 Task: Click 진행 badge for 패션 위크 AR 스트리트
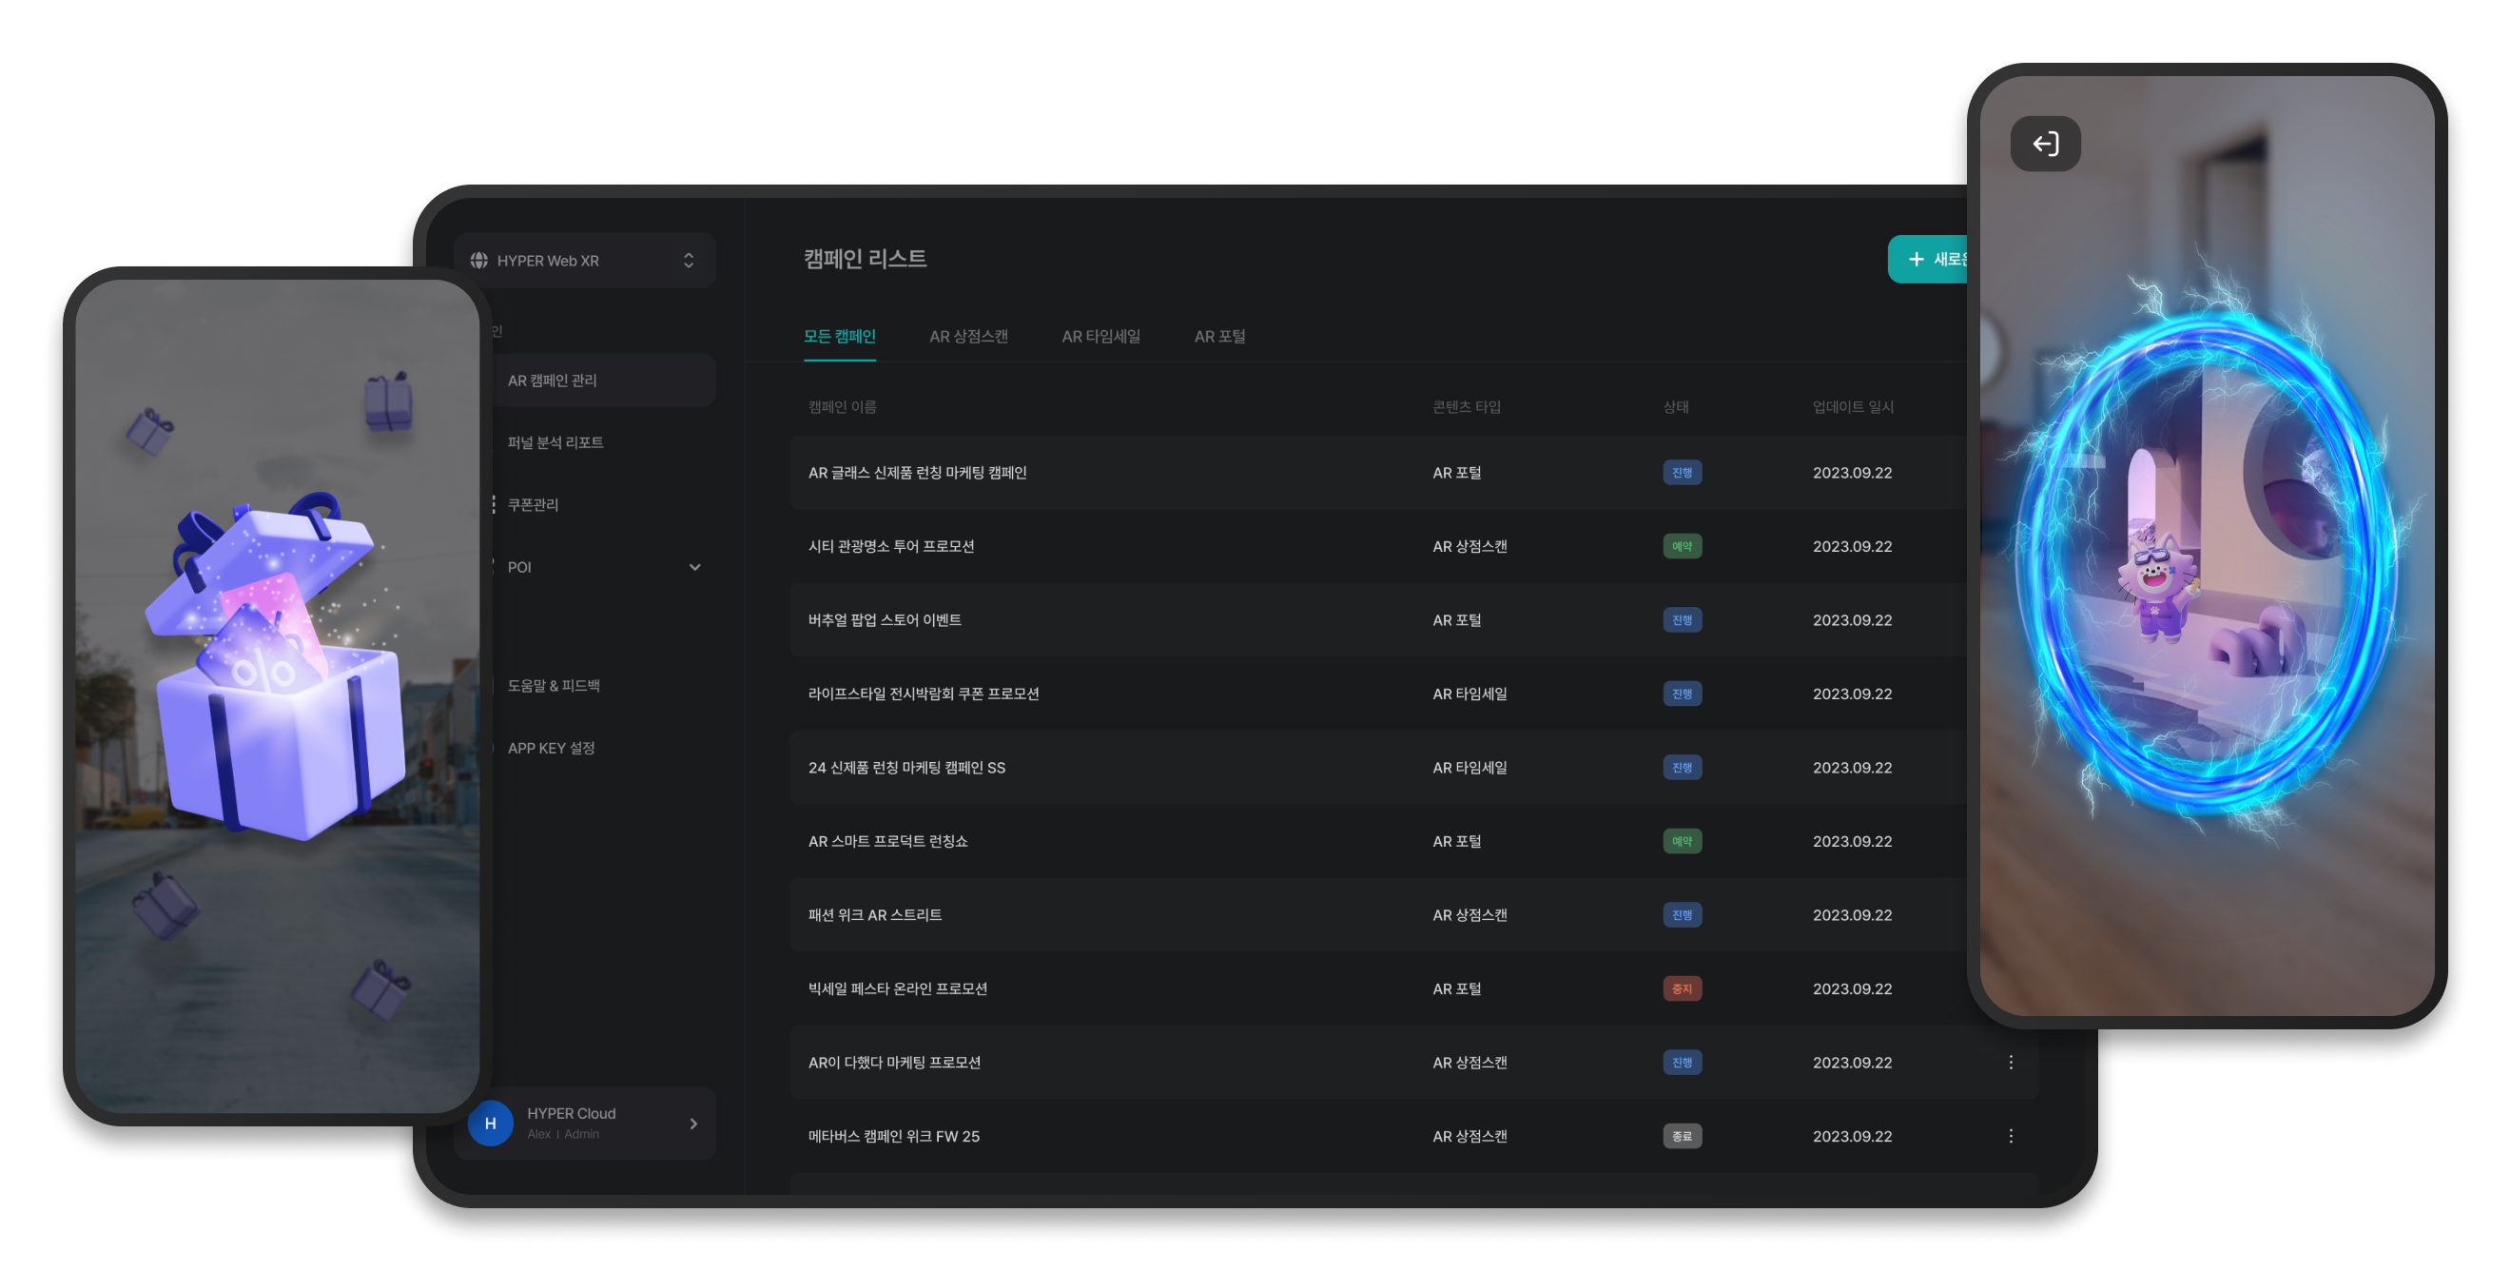coord(1682,915)
